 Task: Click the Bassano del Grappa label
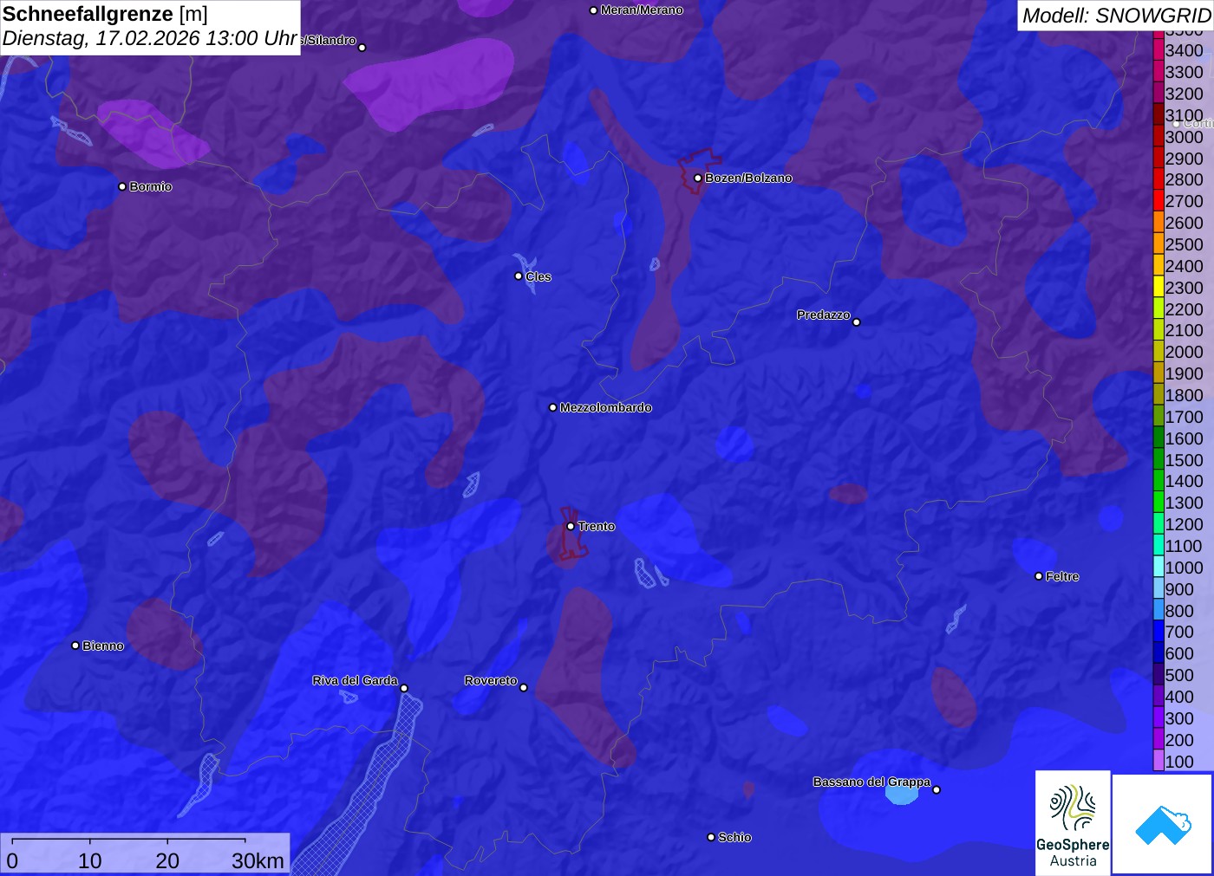click(871, 782)
